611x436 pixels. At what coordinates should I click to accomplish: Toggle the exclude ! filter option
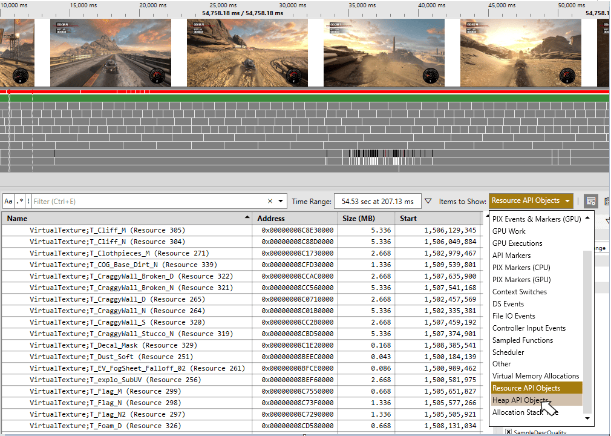(28, 202)
